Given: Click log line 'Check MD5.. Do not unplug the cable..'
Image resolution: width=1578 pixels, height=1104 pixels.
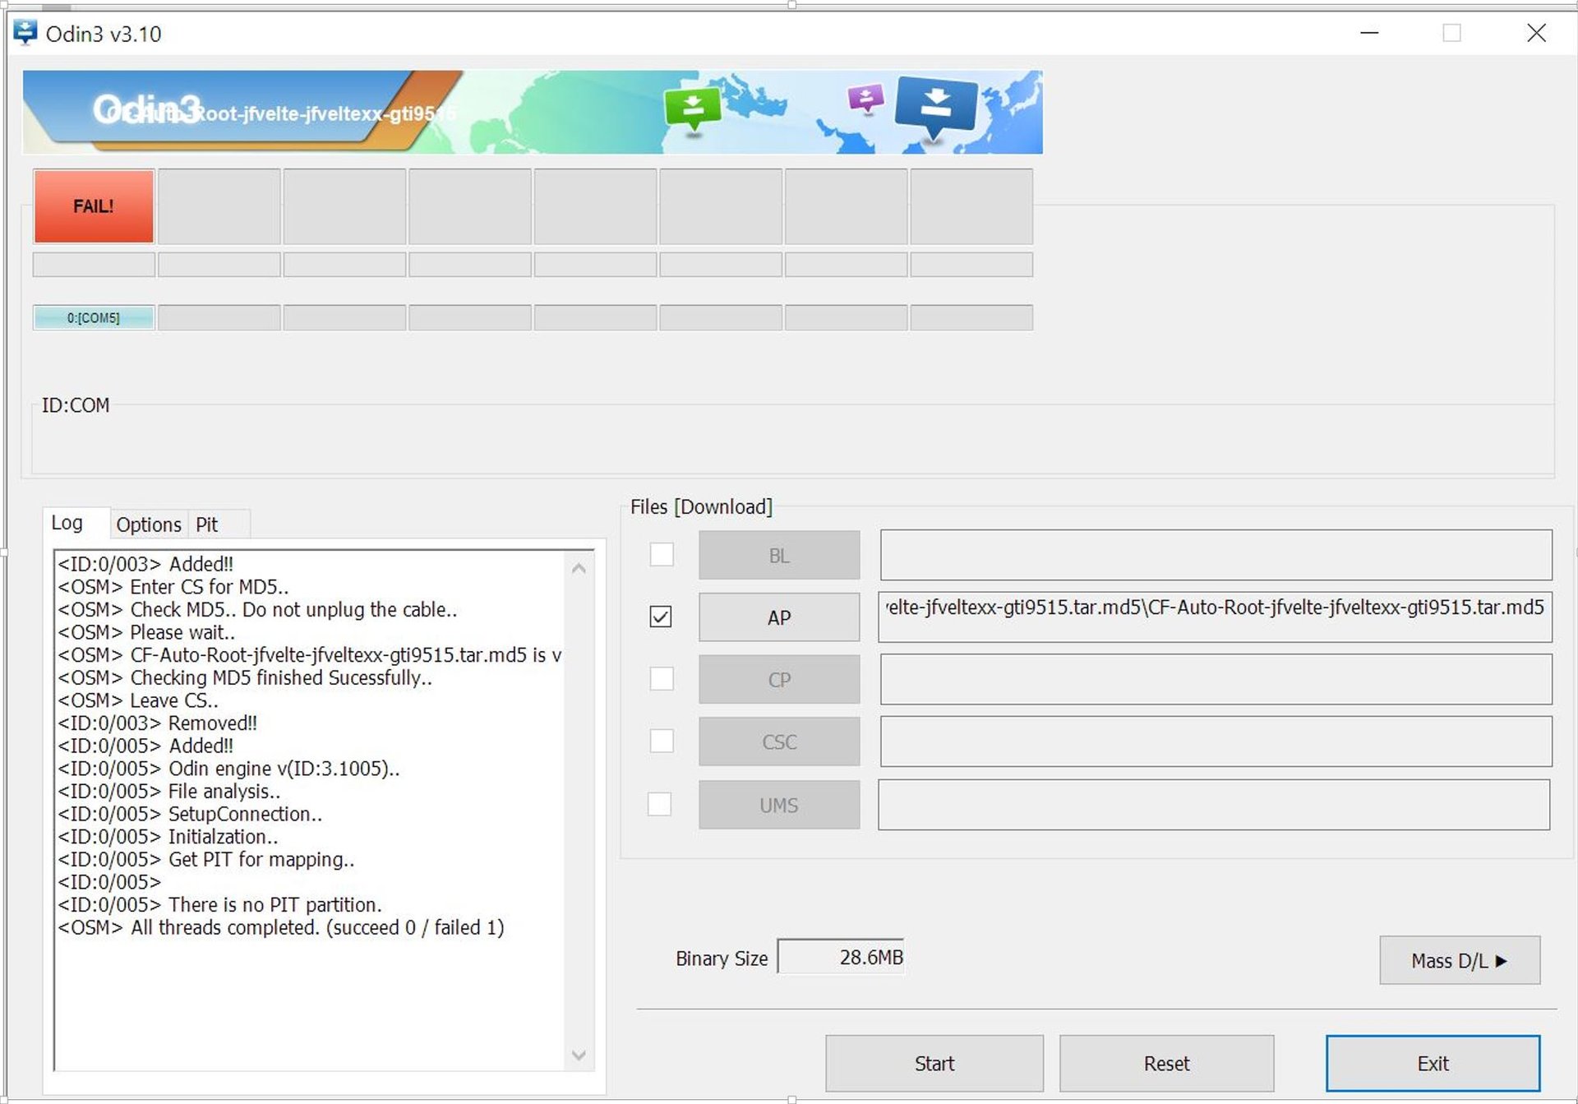Looking at the screenshot, I should [x=257, y=609].
